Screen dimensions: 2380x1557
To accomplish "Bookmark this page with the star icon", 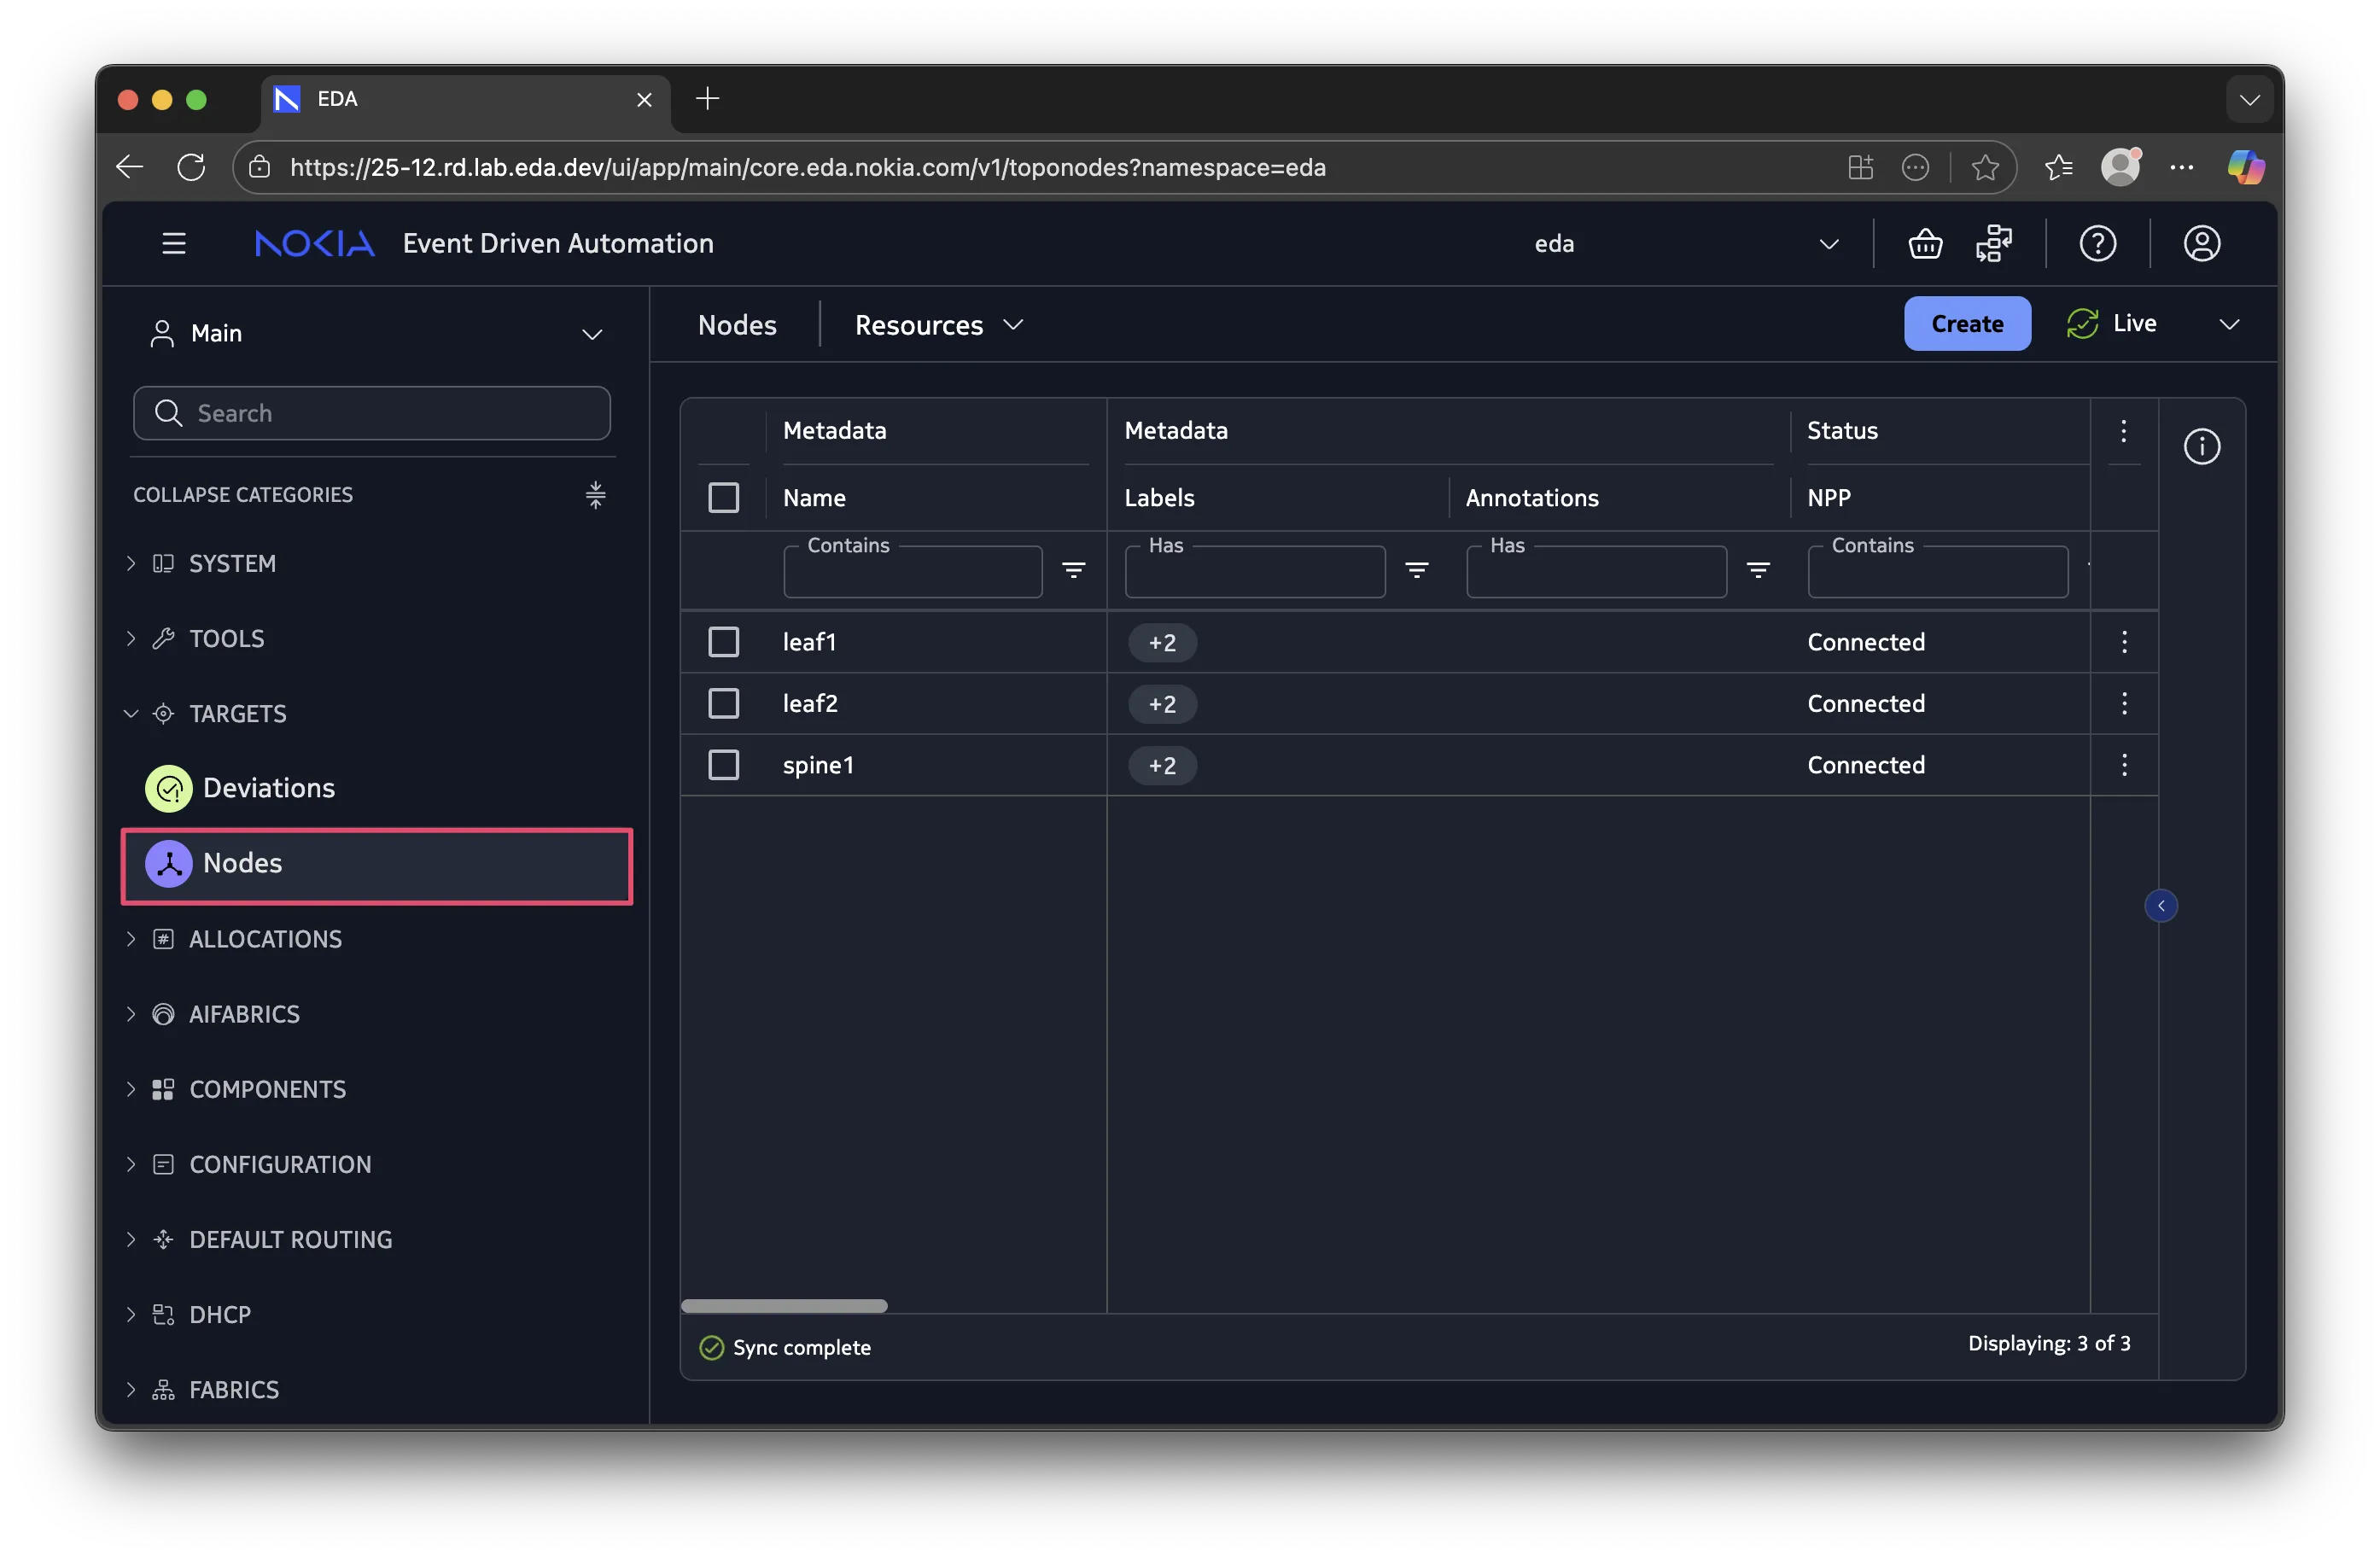I will [1984, 167].
